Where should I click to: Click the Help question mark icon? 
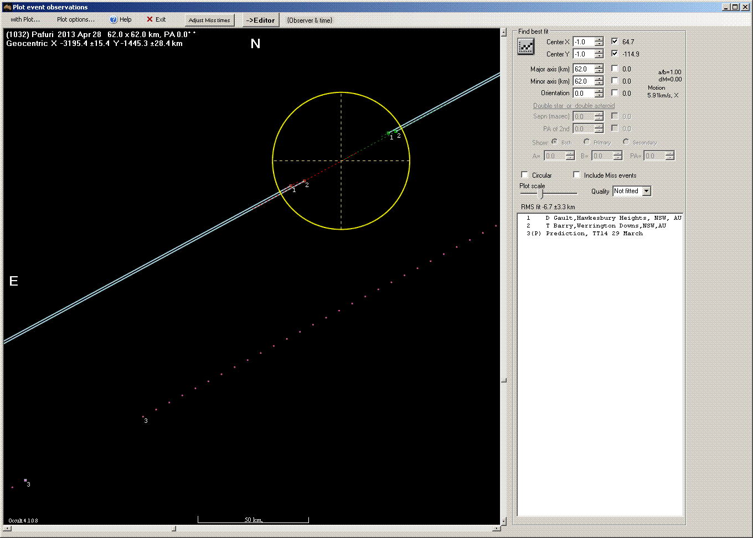tap(114, 19)
